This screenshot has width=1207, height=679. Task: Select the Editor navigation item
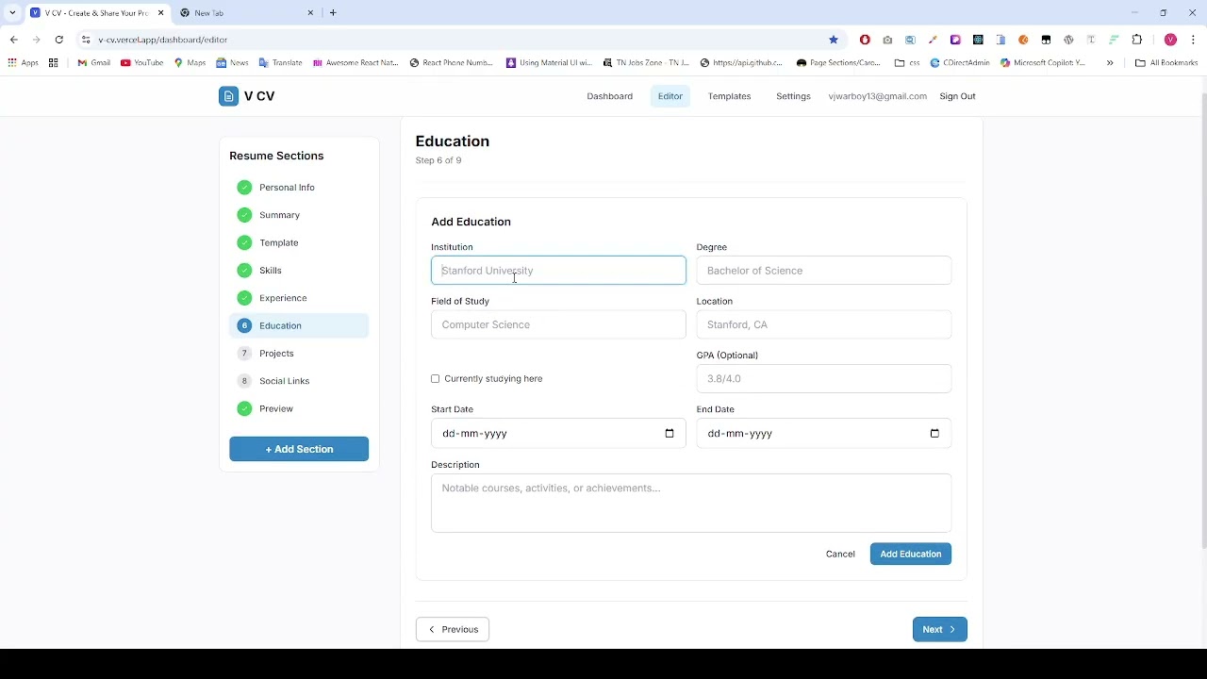[670, 96]
